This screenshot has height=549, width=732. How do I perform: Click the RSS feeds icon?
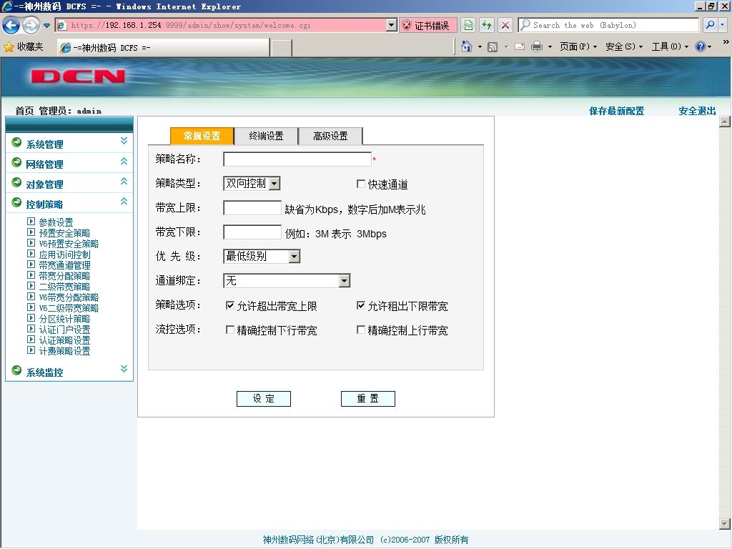tap(492, 46)
